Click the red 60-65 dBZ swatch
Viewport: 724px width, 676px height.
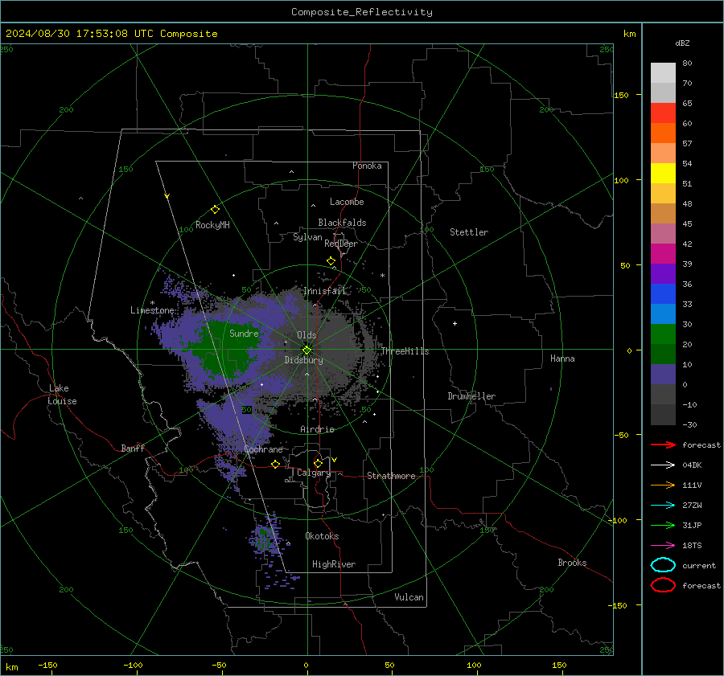tap(663, 113)
